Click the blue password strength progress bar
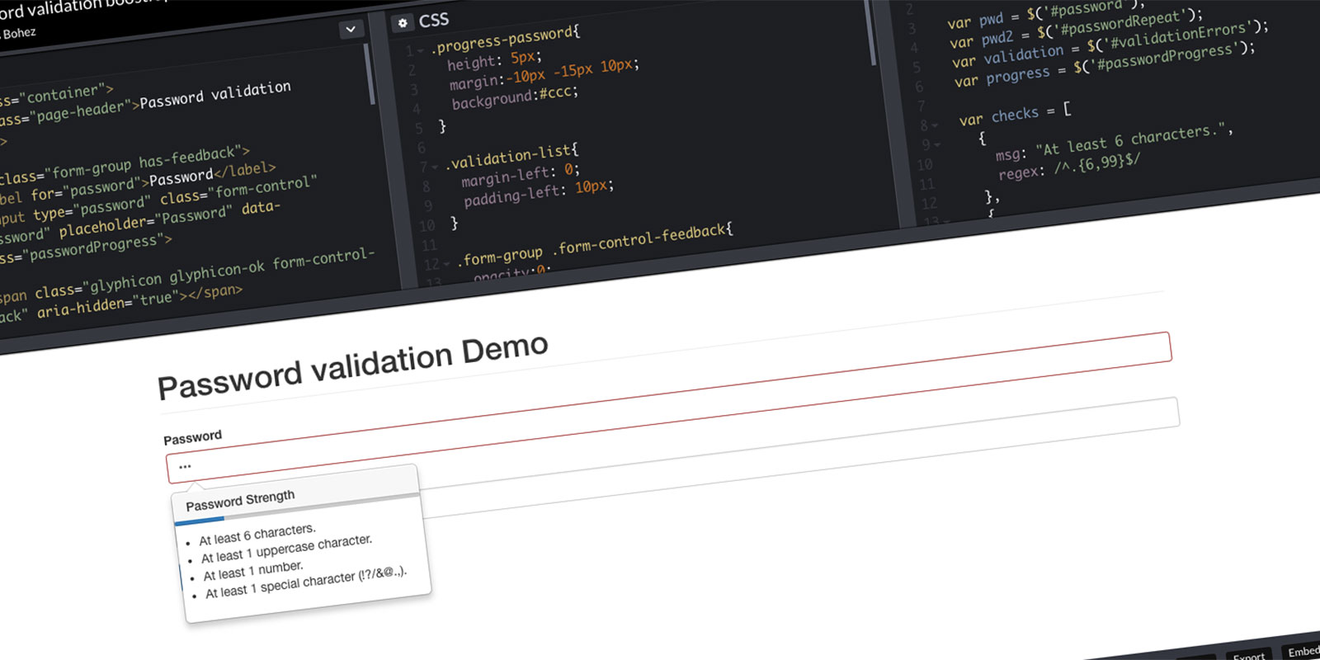 199,521
